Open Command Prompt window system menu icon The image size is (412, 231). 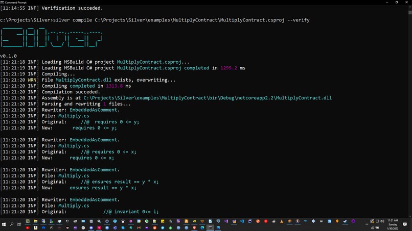[x=2, y=2]
